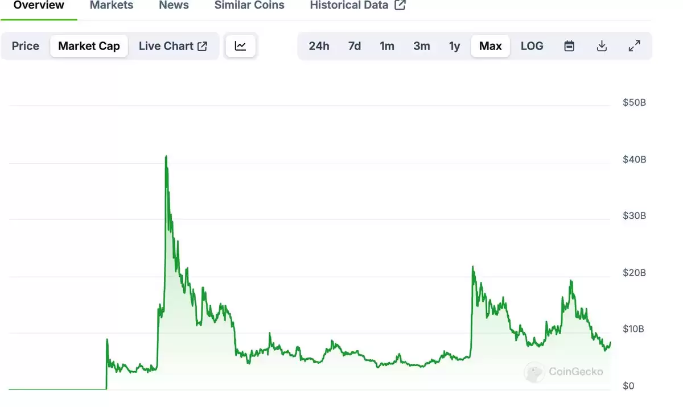Click the Historical Data external-link icon

(x=400, y=5)
